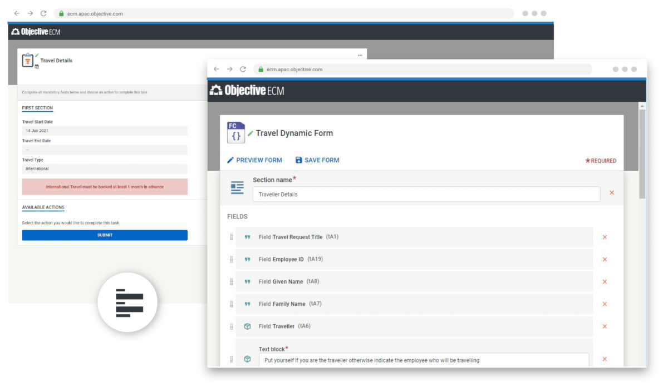Viewport: 668px width, 392px height.
Task: Click the pencil icon beside Travel Dynamic Form
Action: tap(250, 133)
